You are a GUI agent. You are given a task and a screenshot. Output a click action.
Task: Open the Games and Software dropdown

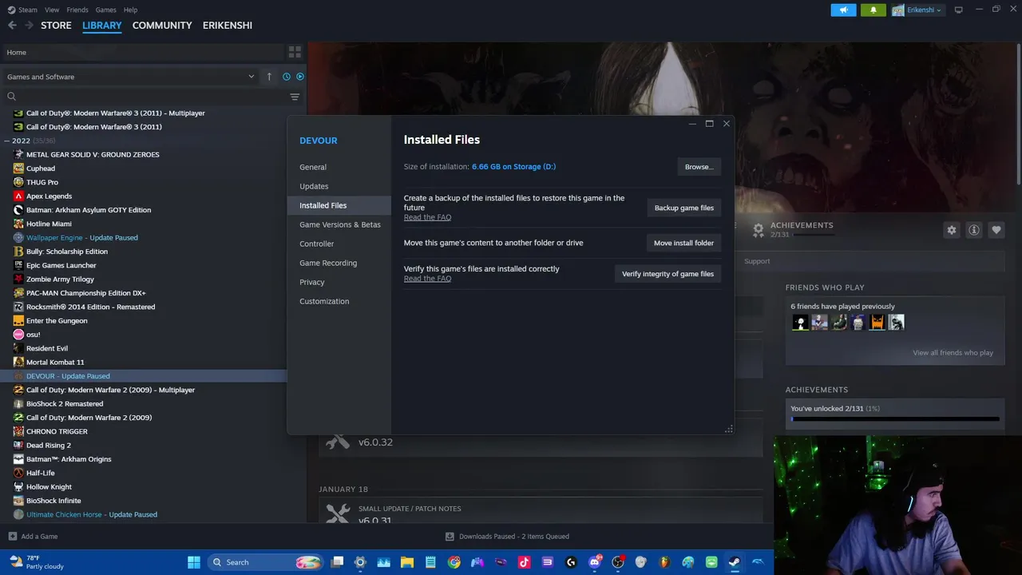pyautogui.click(x=131, y=77)
